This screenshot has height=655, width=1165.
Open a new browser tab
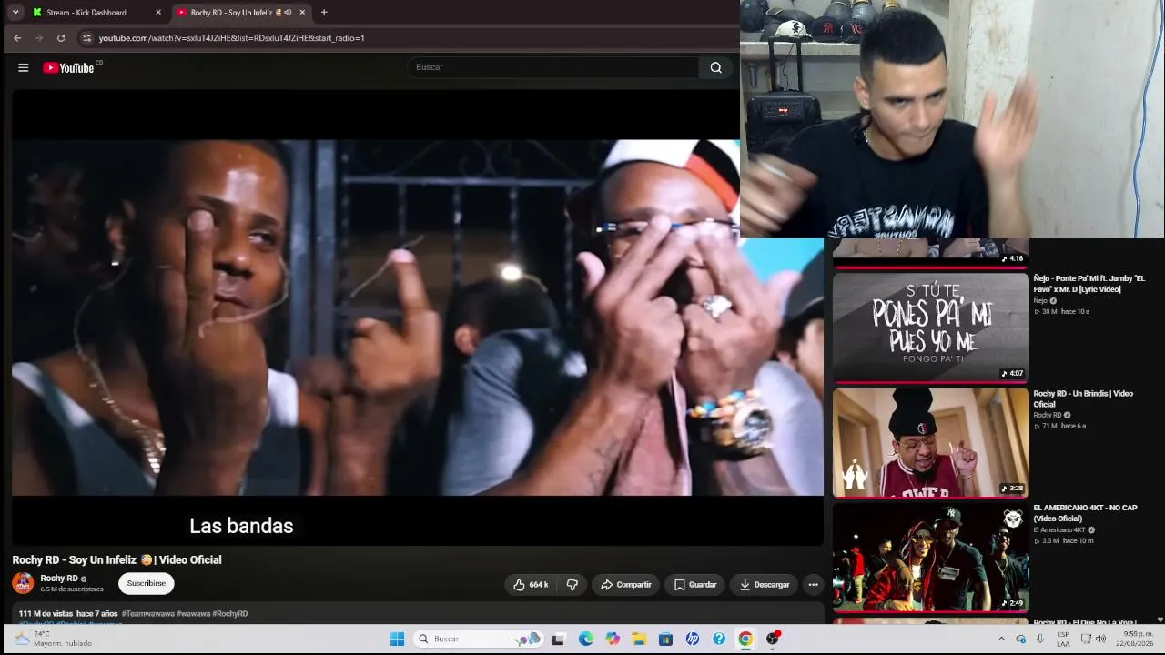coord(324,13)
